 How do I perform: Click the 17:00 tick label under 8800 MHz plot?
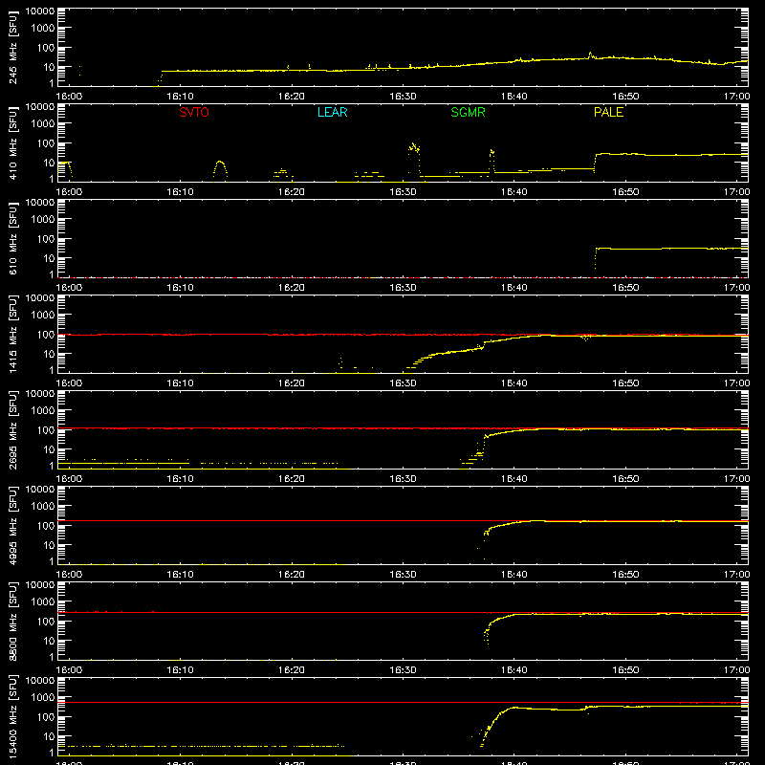click(x=736, y=670)
